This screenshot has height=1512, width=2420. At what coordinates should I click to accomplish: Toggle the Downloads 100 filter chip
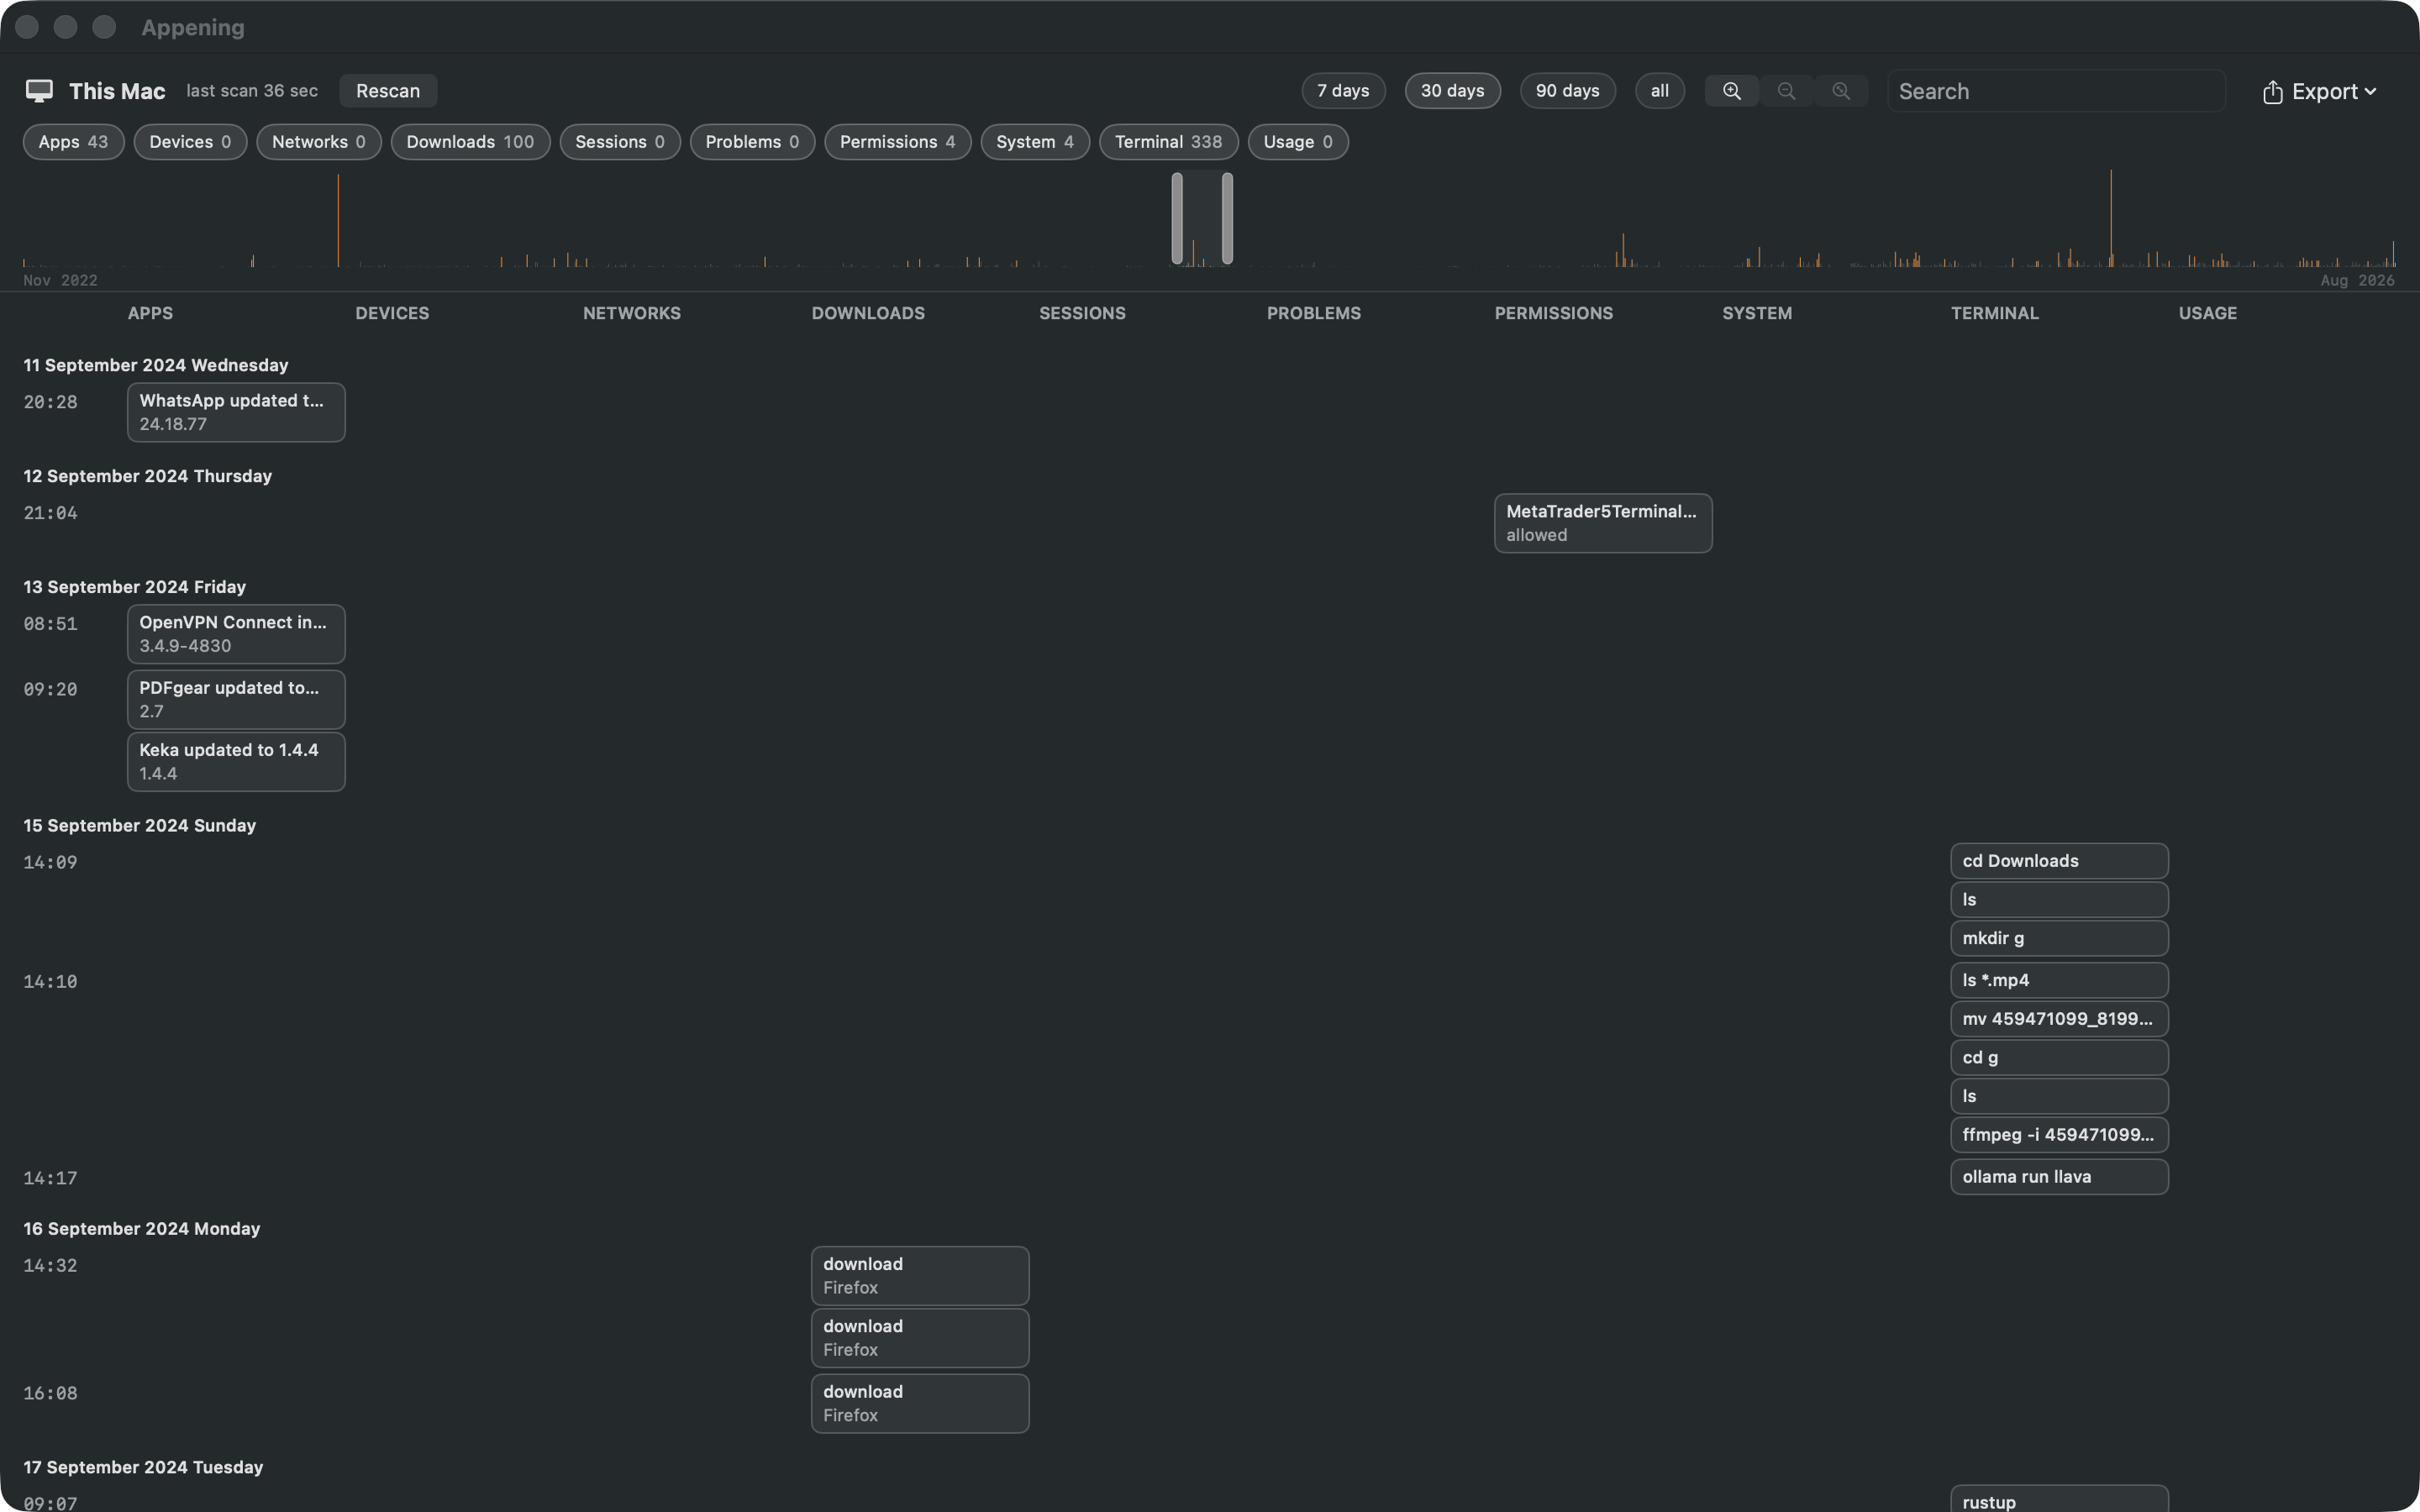pyautogui.click(x=470, y=142)
